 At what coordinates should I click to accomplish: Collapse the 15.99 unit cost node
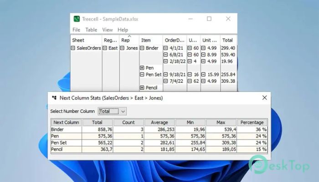[203, 75]
